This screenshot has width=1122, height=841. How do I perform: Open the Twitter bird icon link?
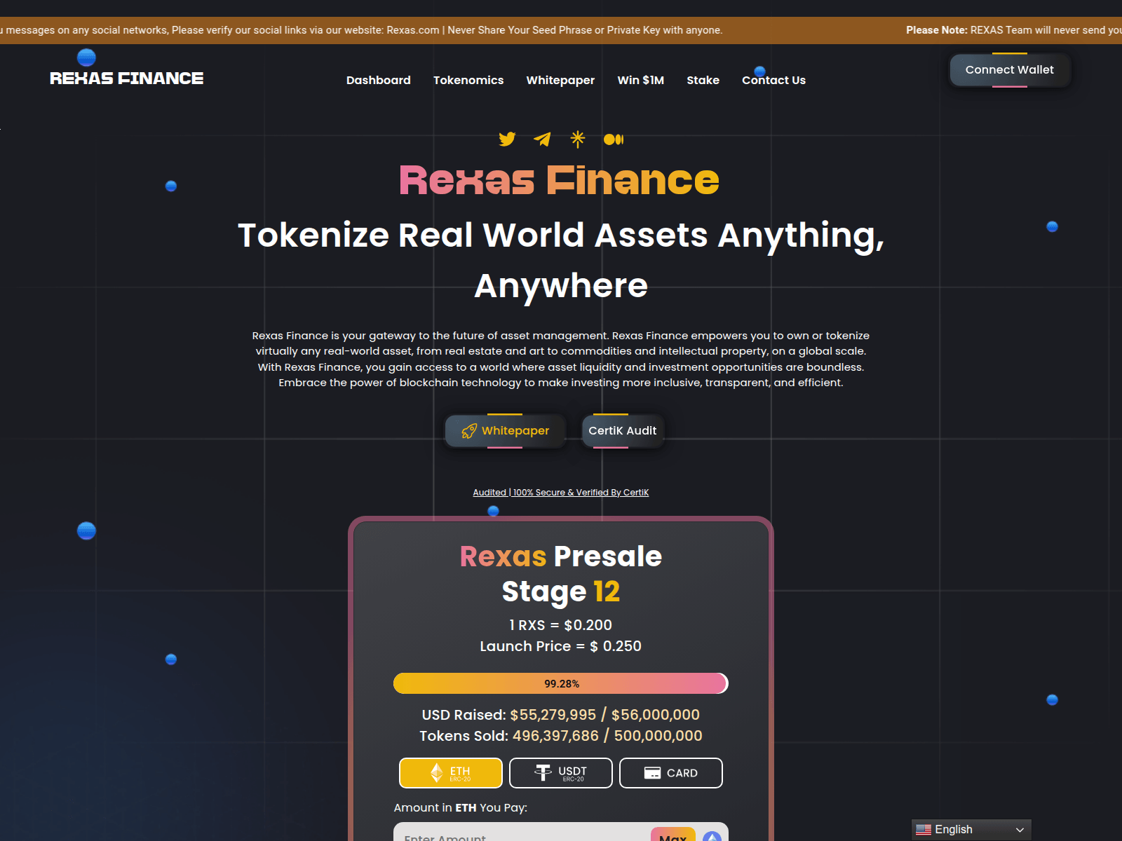[x=507, y=139]
